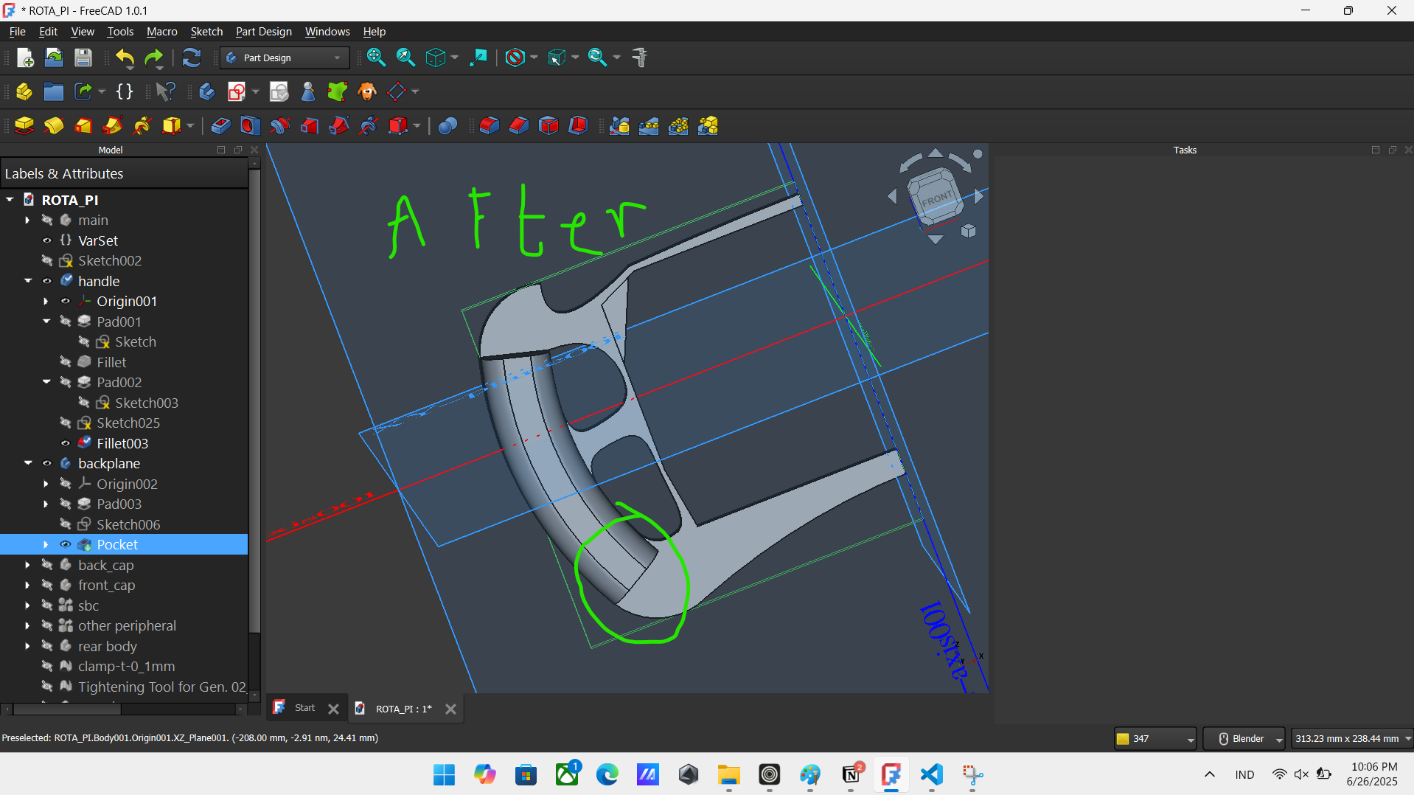This screenshot has width=1414, height=795.
Task: Open File Explorer from the taskbar
Action: (728, 774)
